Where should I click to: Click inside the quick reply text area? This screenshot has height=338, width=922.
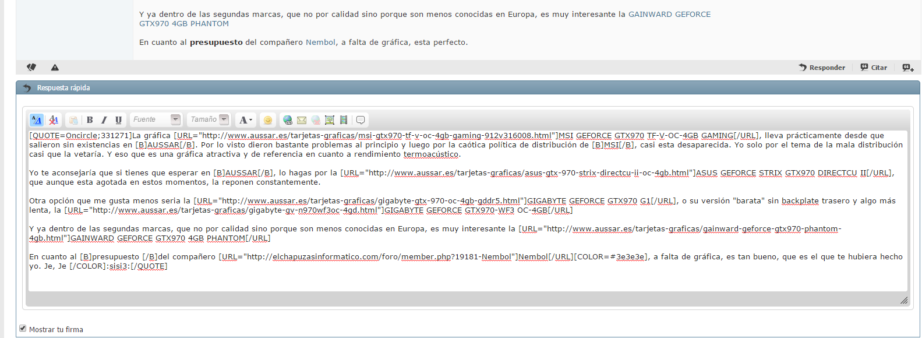pos(468,211)
